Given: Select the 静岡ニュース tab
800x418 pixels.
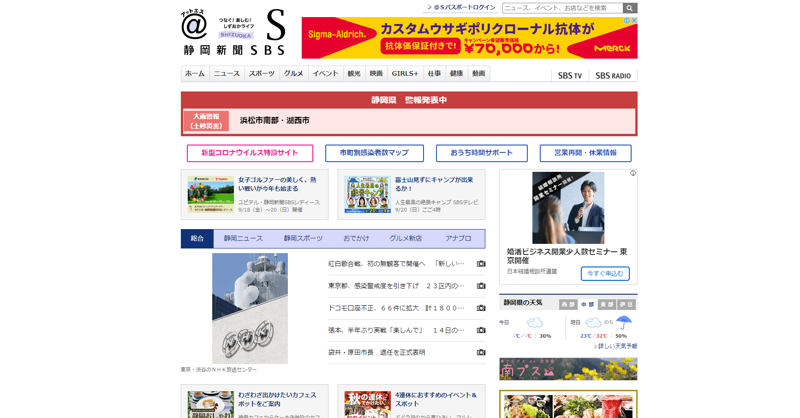Looking at the screenshot, I should coord(244,238).
